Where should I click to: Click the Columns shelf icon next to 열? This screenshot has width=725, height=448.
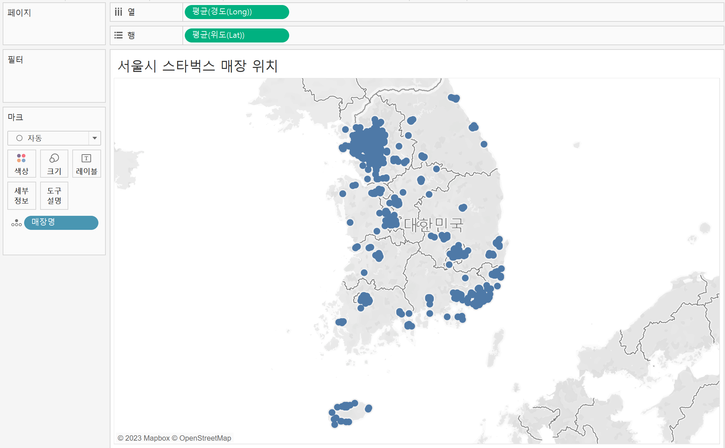(x=118, y=12)
